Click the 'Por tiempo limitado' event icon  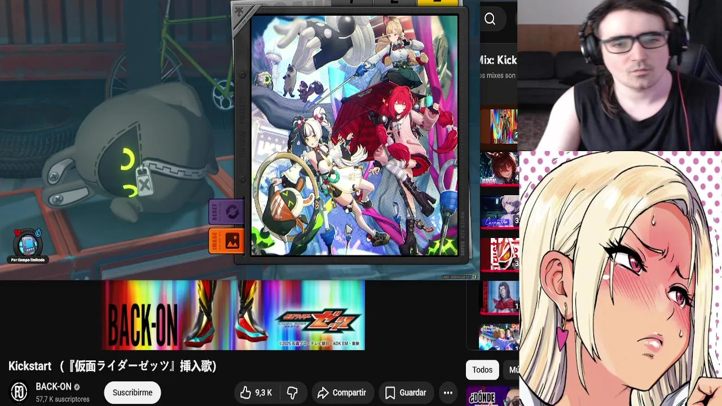[28, 245]
